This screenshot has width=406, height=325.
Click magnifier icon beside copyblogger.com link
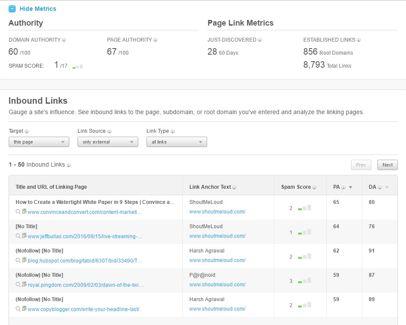click(x=18, y=309)
